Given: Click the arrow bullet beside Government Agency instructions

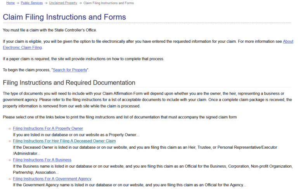Looking at the screenshot, I should (9, 179).
